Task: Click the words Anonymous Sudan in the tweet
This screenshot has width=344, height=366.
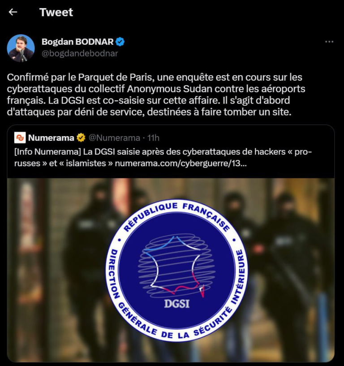Action: tap(170, 89)
